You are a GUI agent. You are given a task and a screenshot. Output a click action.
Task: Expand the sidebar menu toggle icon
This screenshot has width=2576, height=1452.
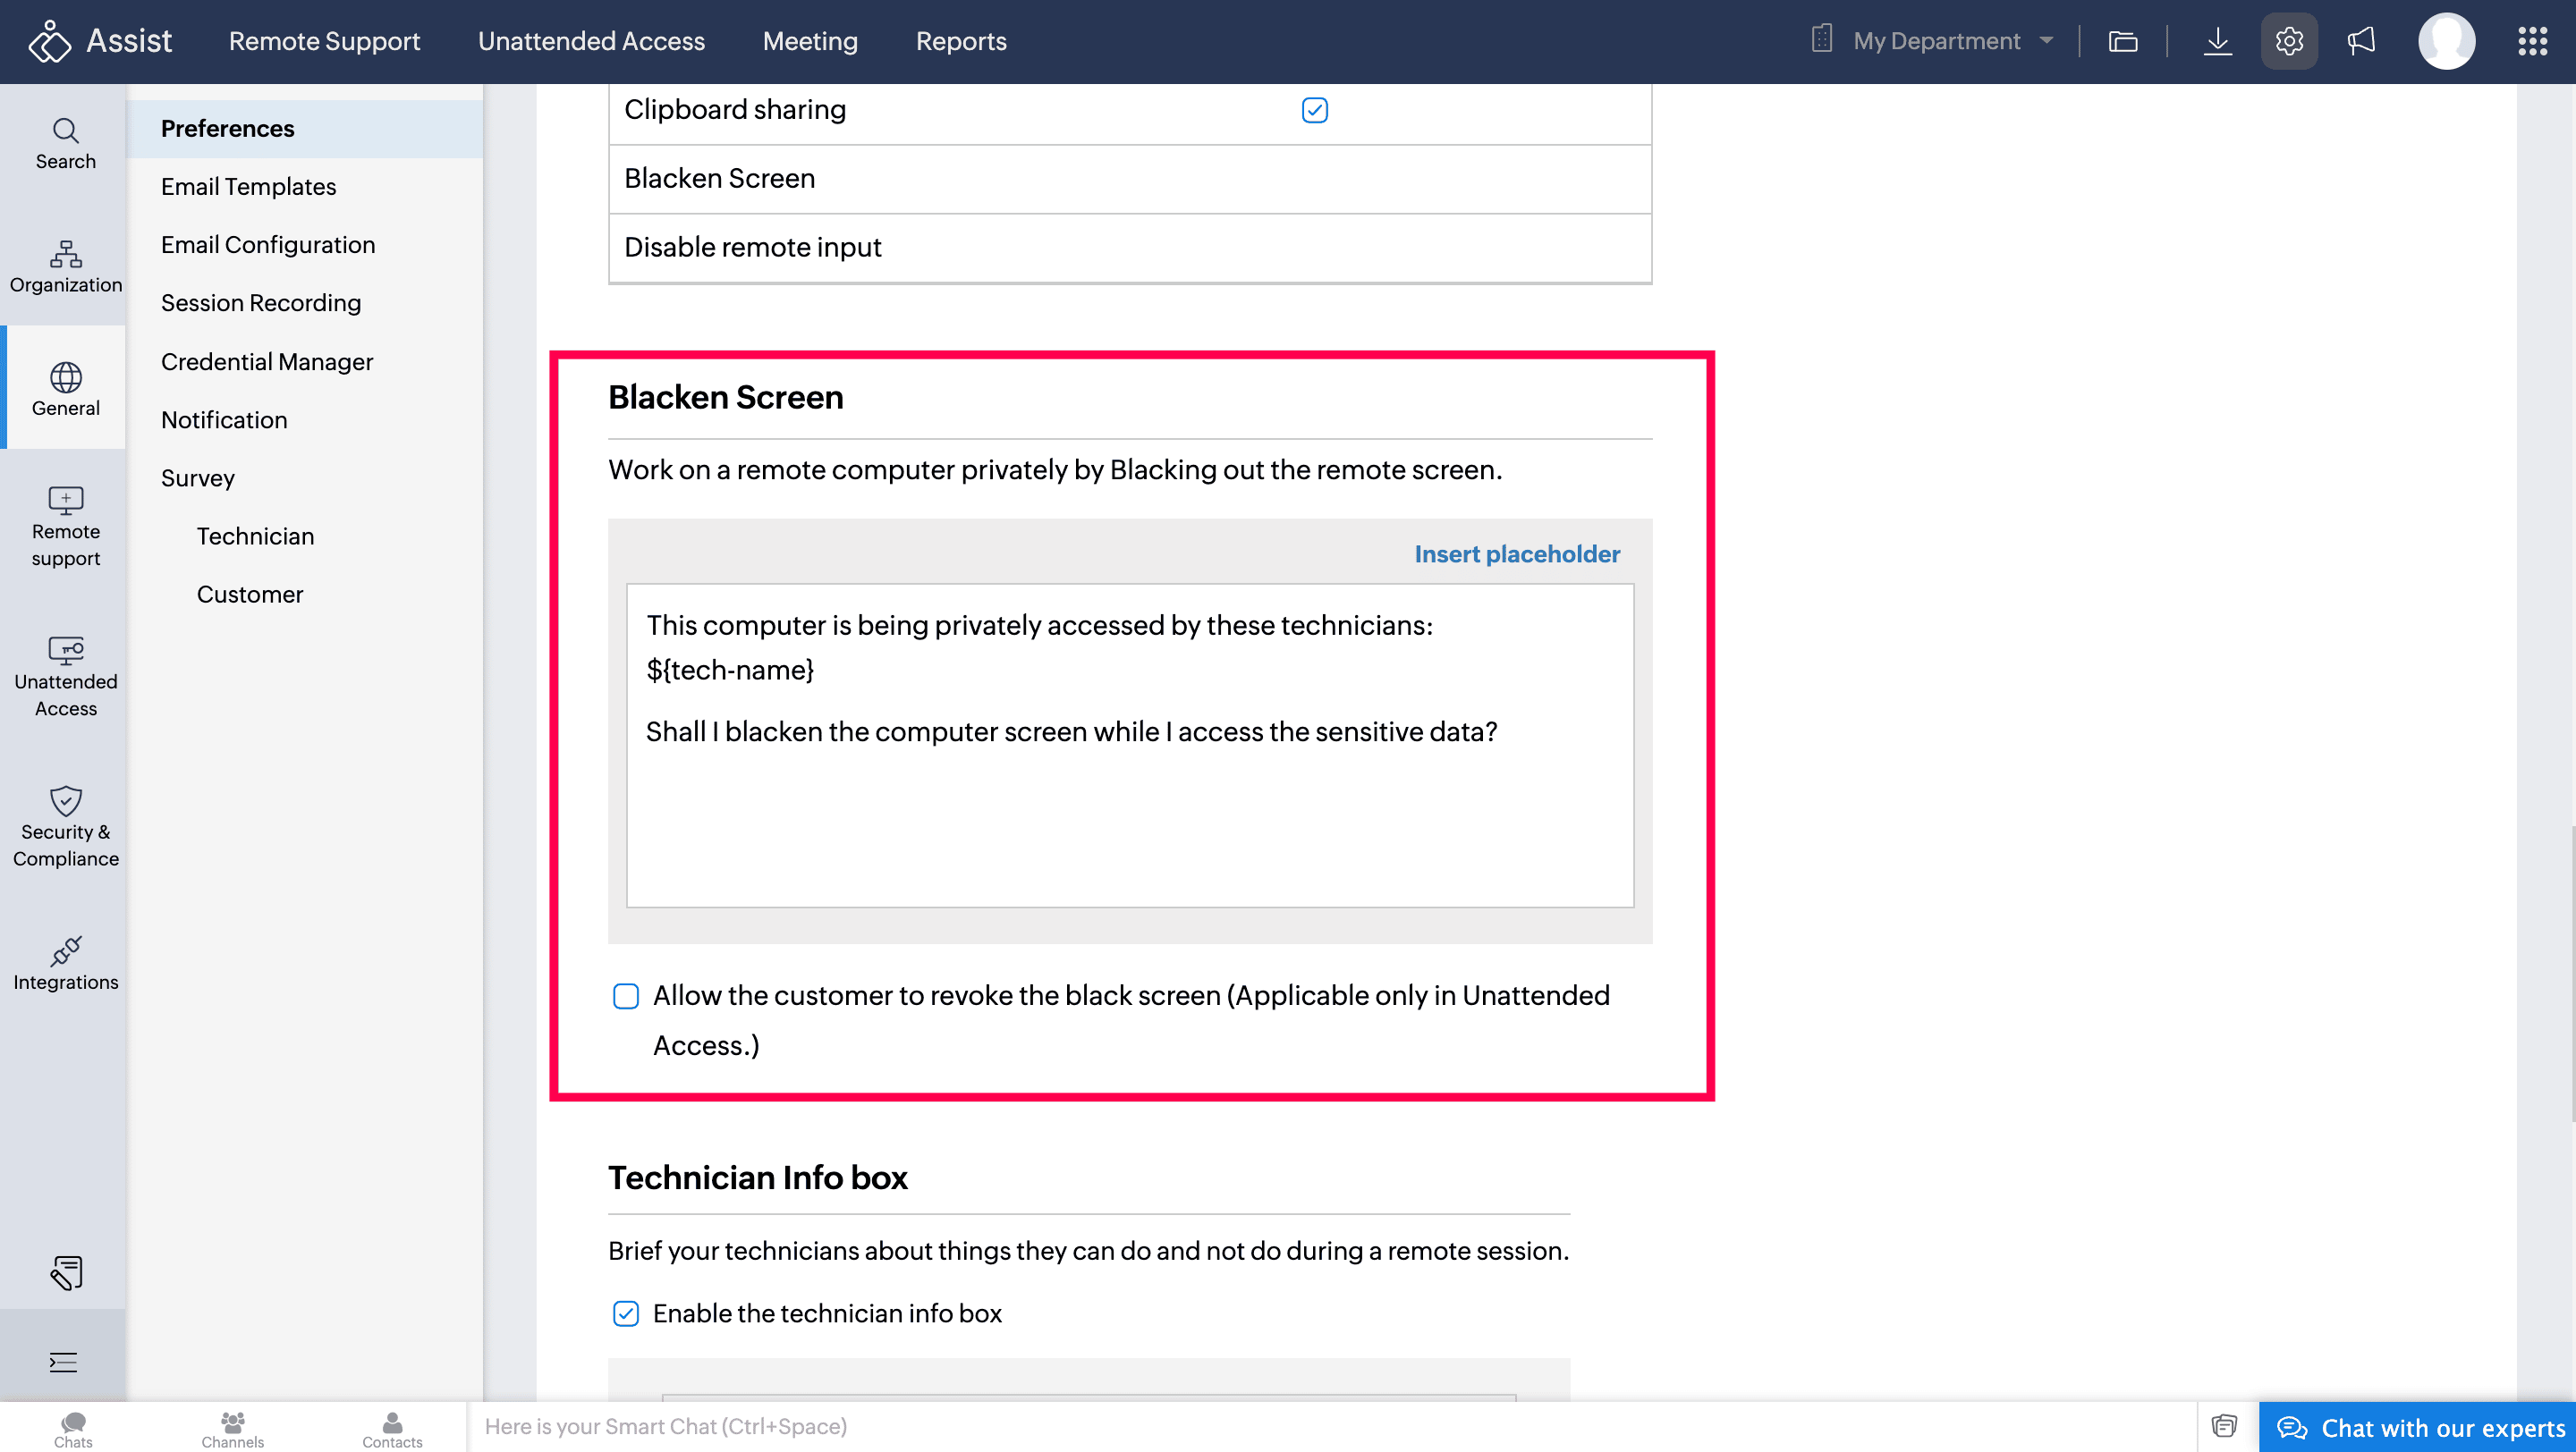point(63,1362)
